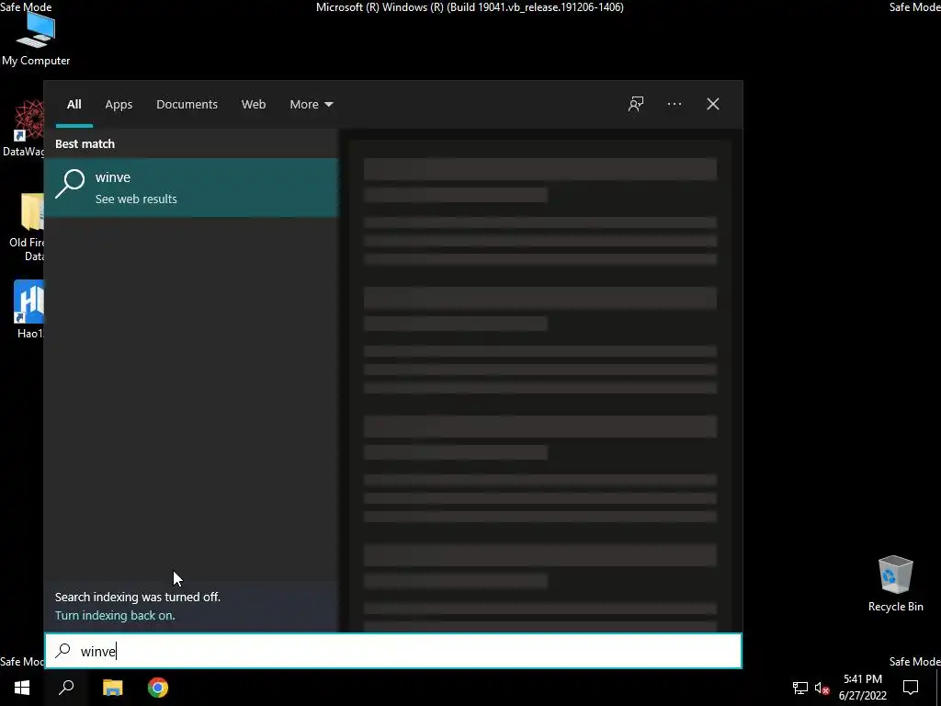
Task: Click the taskbar search magnifier icon
Action: click(66, 688)
